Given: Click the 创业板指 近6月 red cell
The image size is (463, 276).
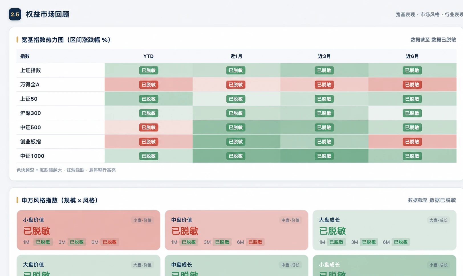Looking at the screenshot, I should 412,141.
